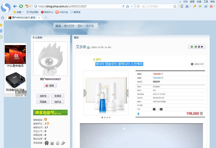Open the 查看 menu
The image size is (216, 148).
point(192,2)
